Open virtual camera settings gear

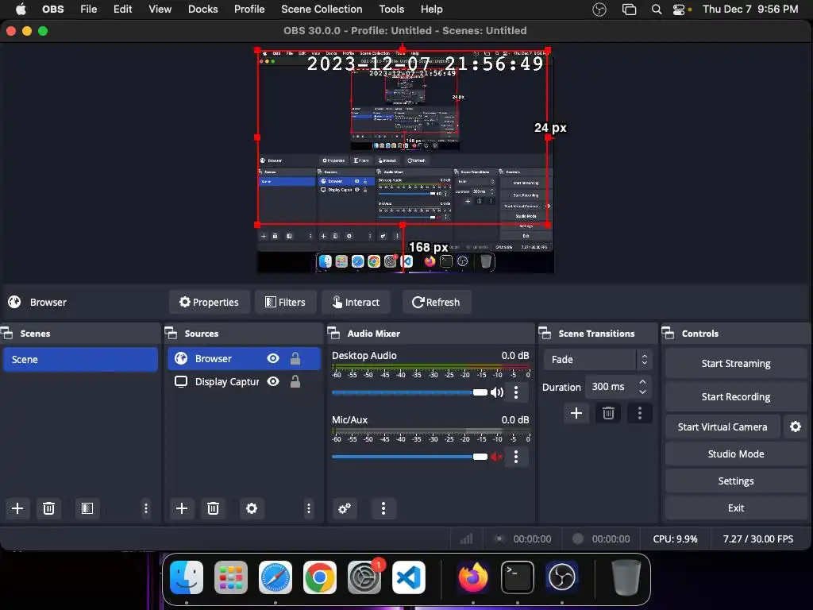tap(796, 427)
